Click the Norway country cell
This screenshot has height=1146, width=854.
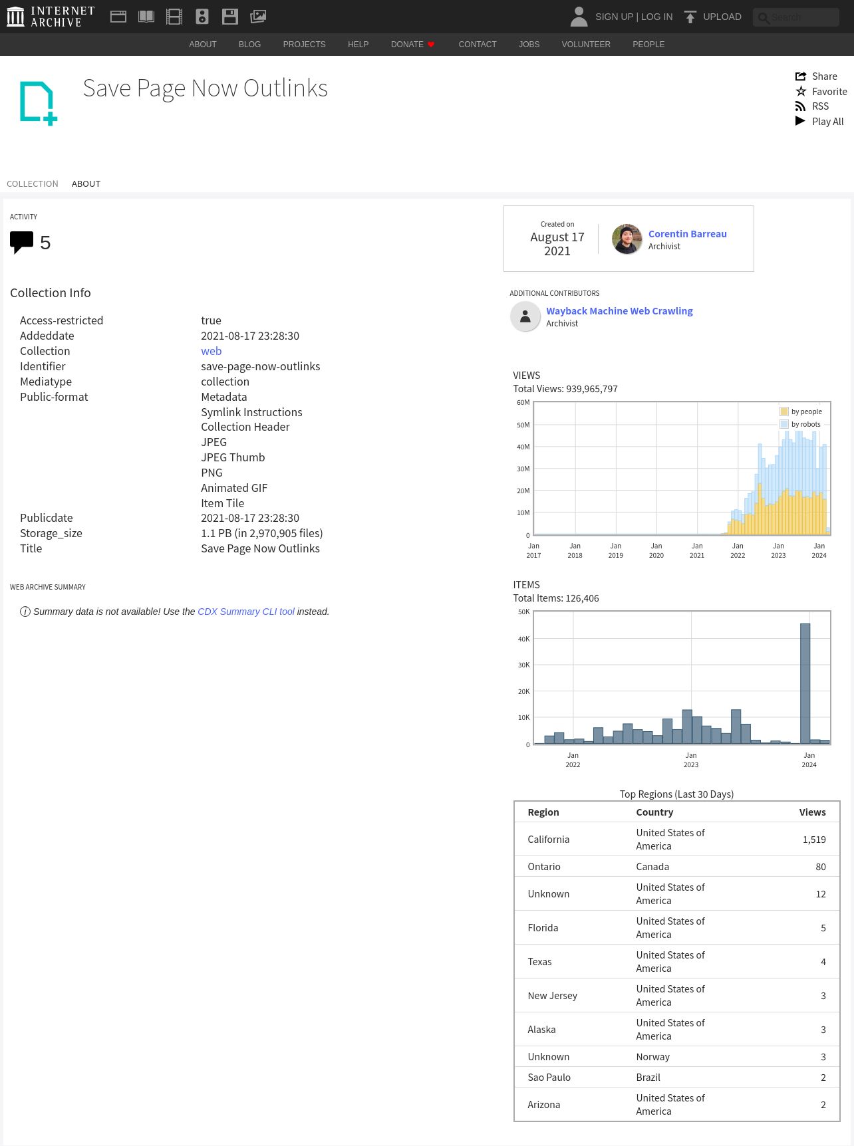coord(652,1057)
